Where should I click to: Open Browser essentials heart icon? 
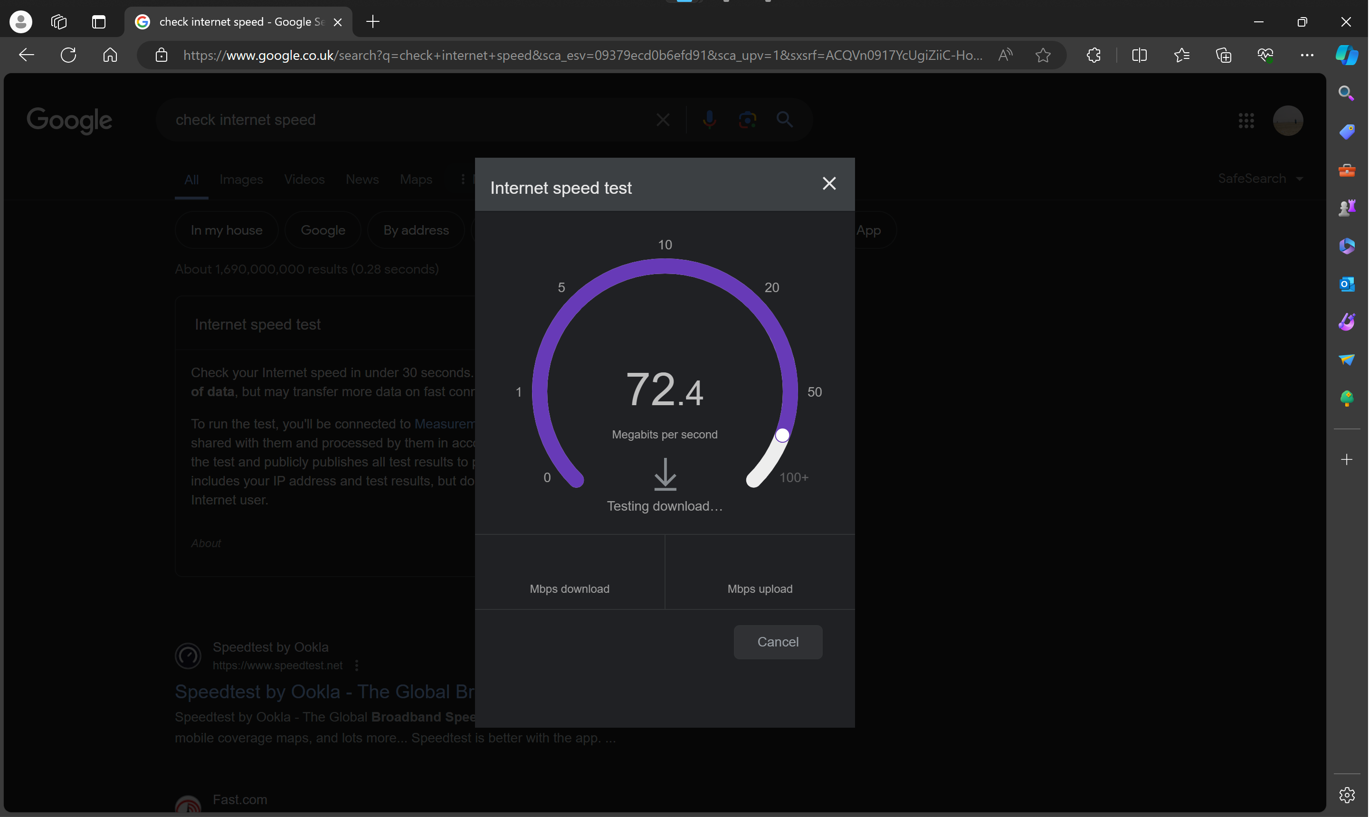[x=1265, y=55]
